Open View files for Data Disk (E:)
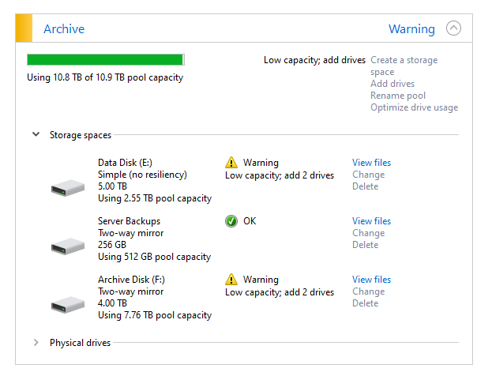This screenshot has height=376, width=488. [371, 163]
